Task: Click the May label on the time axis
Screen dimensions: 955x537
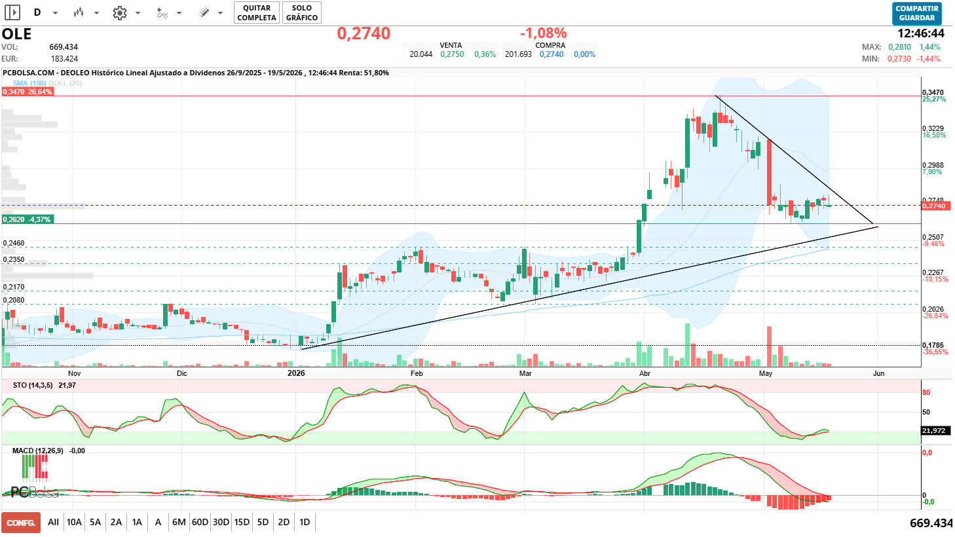Action: click(x=766, y=373)
